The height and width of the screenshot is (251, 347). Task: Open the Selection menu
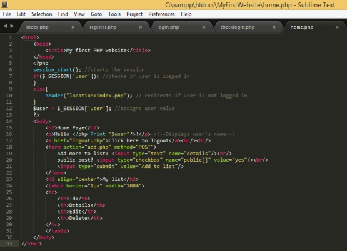tap(42, 14)
